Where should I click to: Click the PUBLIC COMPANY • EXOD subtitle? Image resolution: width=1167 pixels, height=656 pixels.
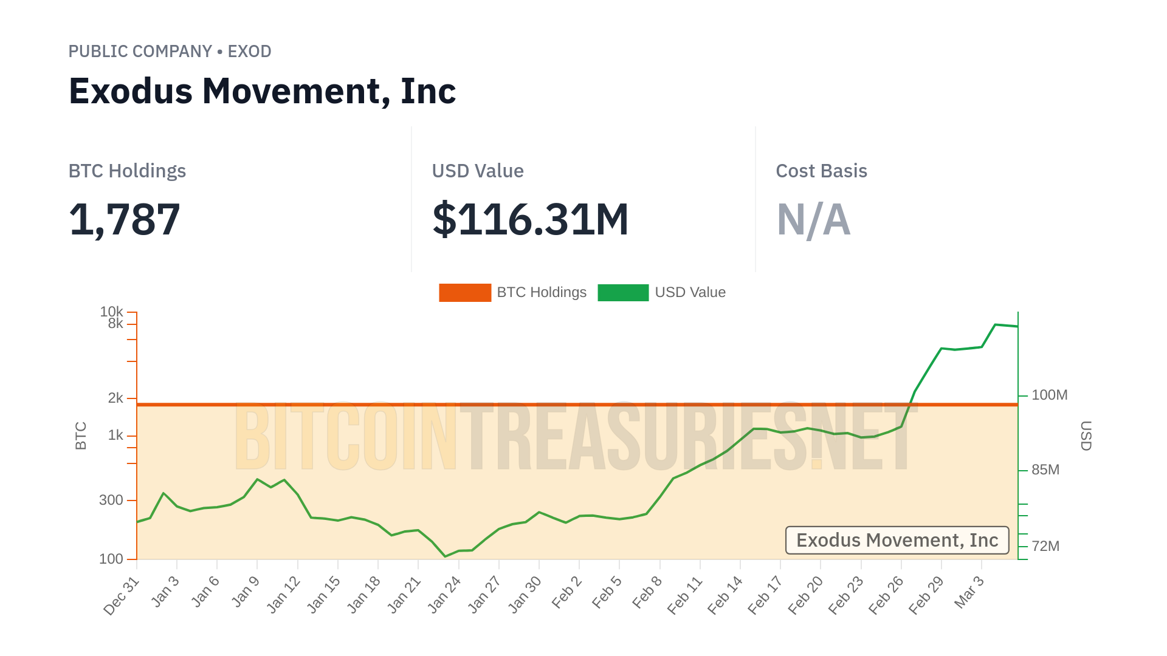[170, 52]
